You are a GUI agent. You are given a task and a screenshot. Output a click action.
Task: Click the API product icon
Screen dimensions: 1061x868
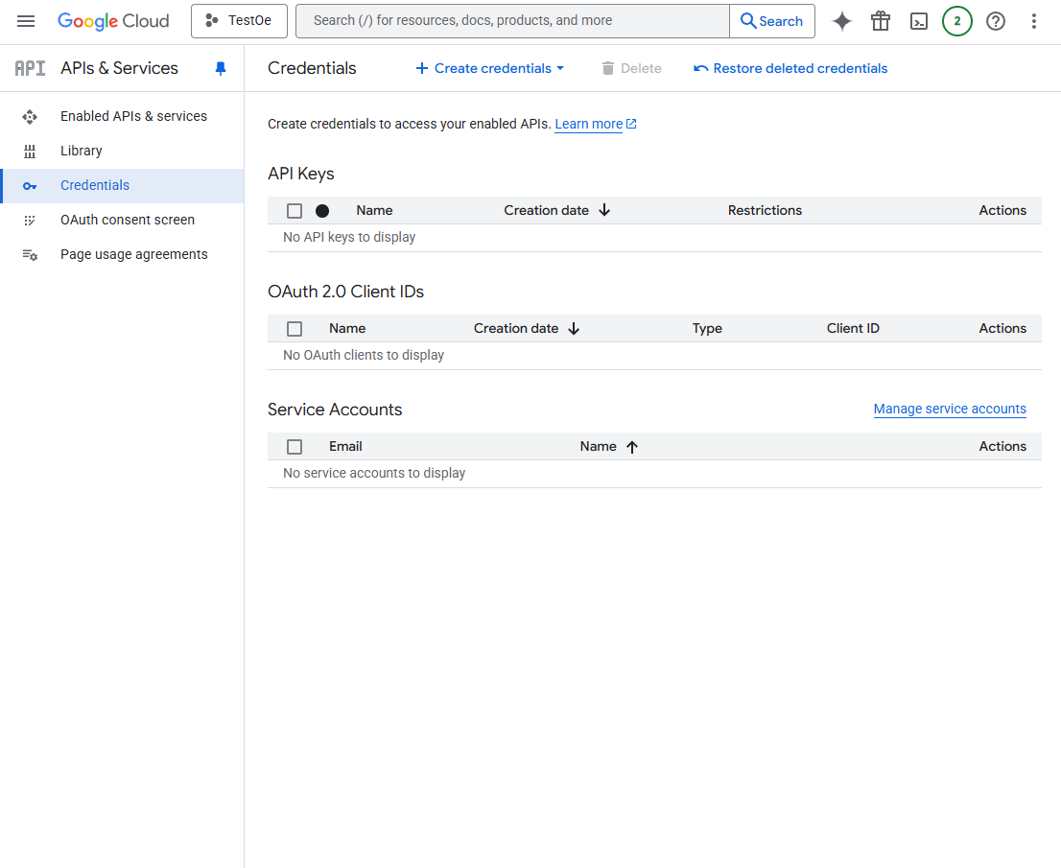point(30,68)
